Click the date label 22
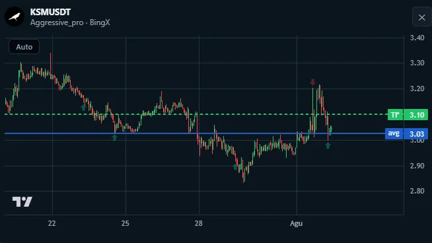 click(52, 223)
